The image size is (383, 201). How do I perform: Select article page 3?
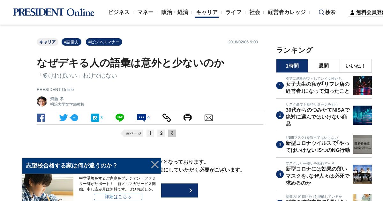(x=172, y=133)
